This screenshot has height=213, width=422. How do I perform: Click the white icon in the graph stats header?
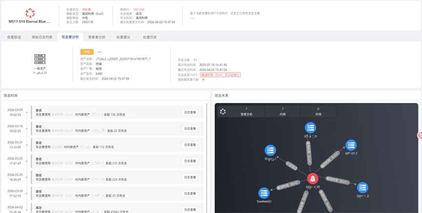223,111
